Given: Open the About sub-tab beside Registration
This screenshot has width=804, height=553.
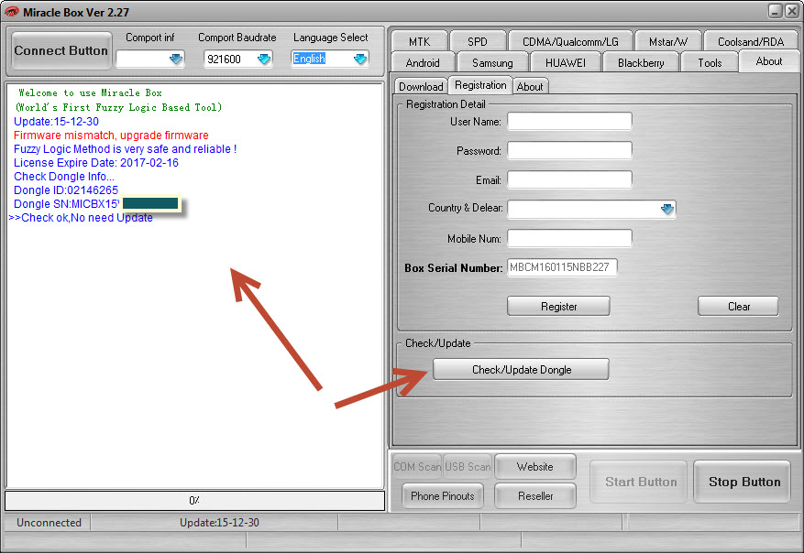Looking at the screenshot, I should [x=530, y=87].
